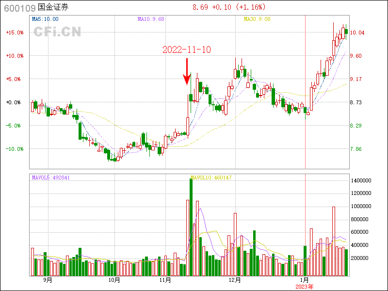The height and width of the screenshot is (291, 388).
Task: Jump to the 11月 axis label
Action: tap(165, 280)
